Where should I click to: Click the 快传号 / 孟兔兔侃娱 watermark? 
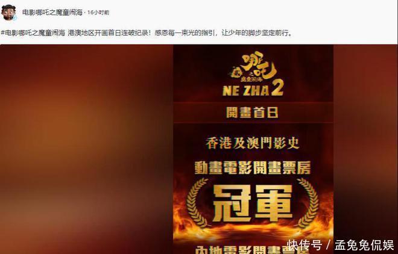pyautogui.click(x=341, y=245)
